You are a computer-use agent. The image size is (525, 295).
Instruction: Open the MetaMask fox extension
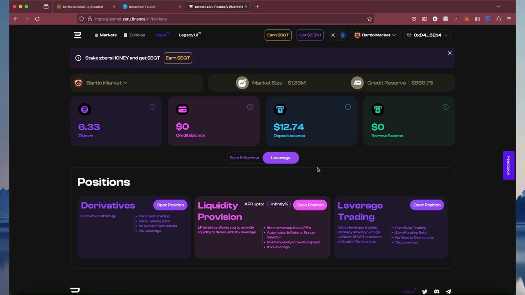tap(467, 19)
